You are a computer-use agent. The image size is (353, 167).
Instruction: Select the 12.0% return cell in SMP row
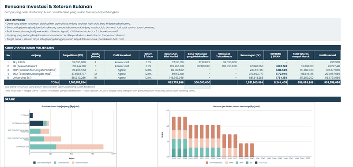pos(148,70)
